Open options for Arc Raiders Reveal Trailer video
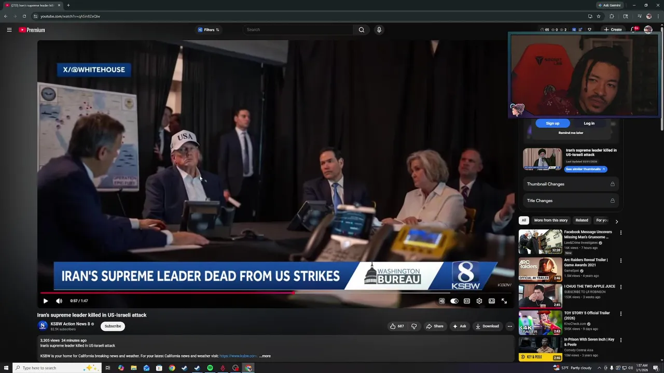 pyautogui.click(x=620, y=261)
